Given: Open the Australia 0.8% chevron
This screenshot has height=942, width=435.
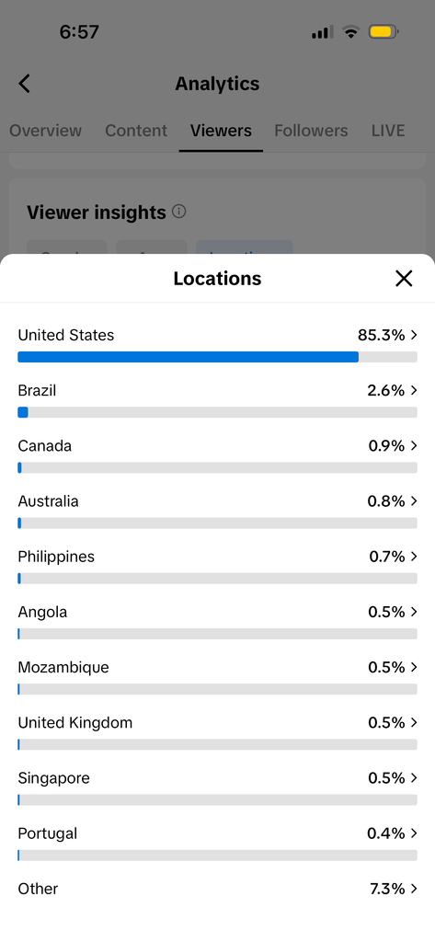Looking at the screenshot, I should (x=413, y=501).
